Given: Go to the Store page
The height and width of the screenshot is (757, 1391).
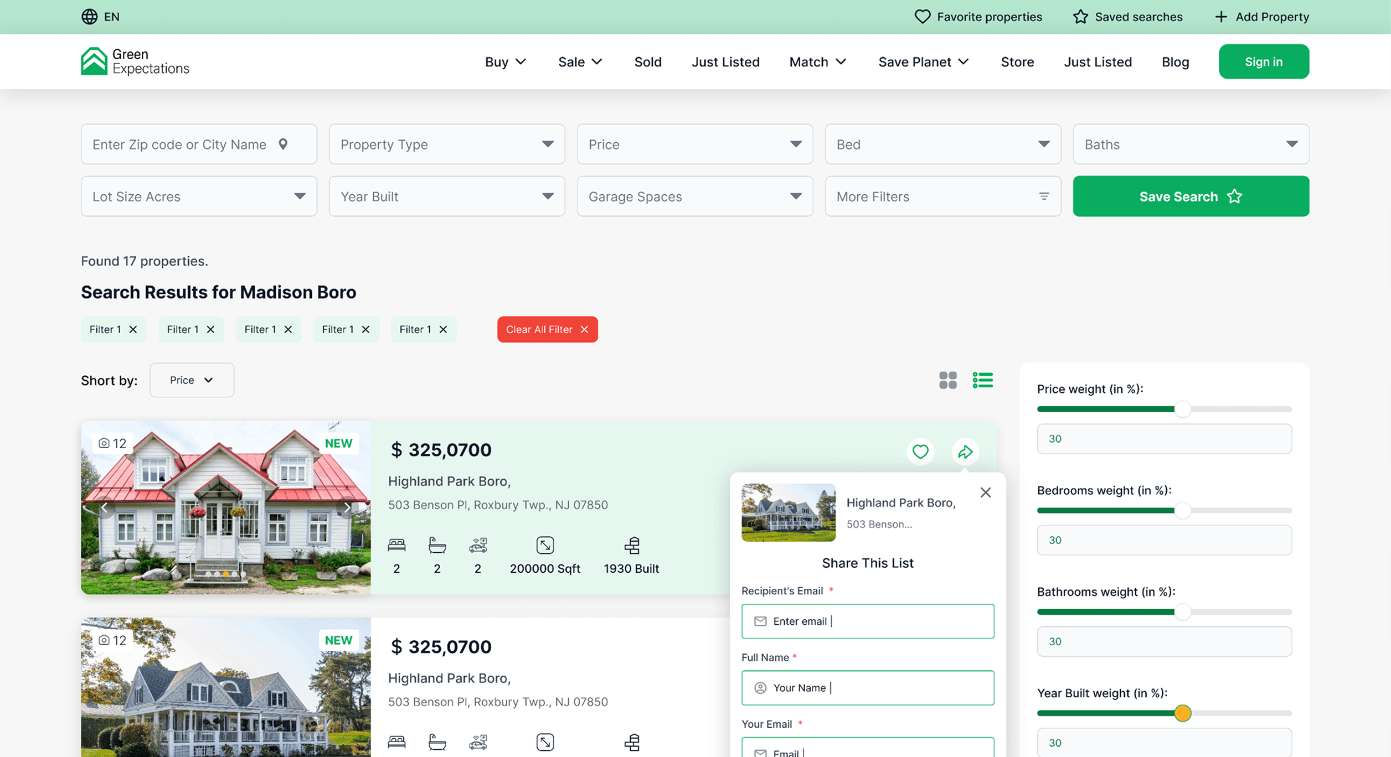Looking at the screenshot, I should (x=1017, y=62).
